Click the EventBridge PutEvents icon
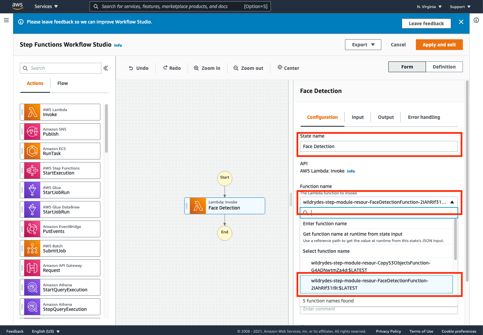Image resolution: width=483 pixels, height=335 pixels. pyautogui.click(x=32, y=229)
